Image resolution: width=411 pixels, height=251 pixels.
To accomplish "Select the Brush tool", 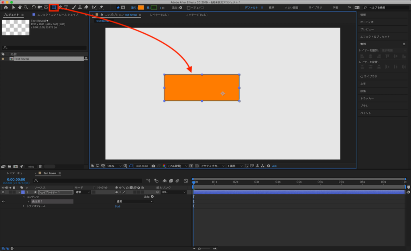I will click(74, 7).
